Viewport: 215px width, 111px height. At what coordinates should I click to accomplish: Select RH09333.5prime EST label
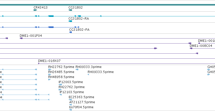[x=101, y=72]
